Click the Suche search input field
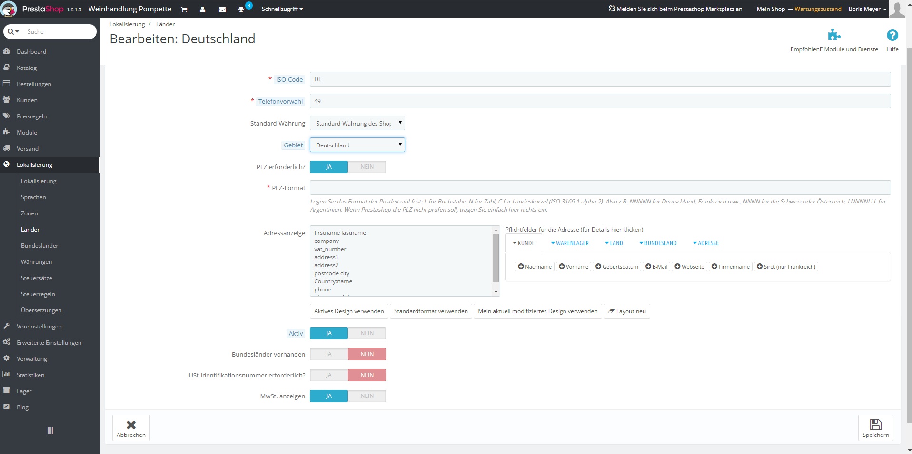912x454 pixels. coord(59,32)
